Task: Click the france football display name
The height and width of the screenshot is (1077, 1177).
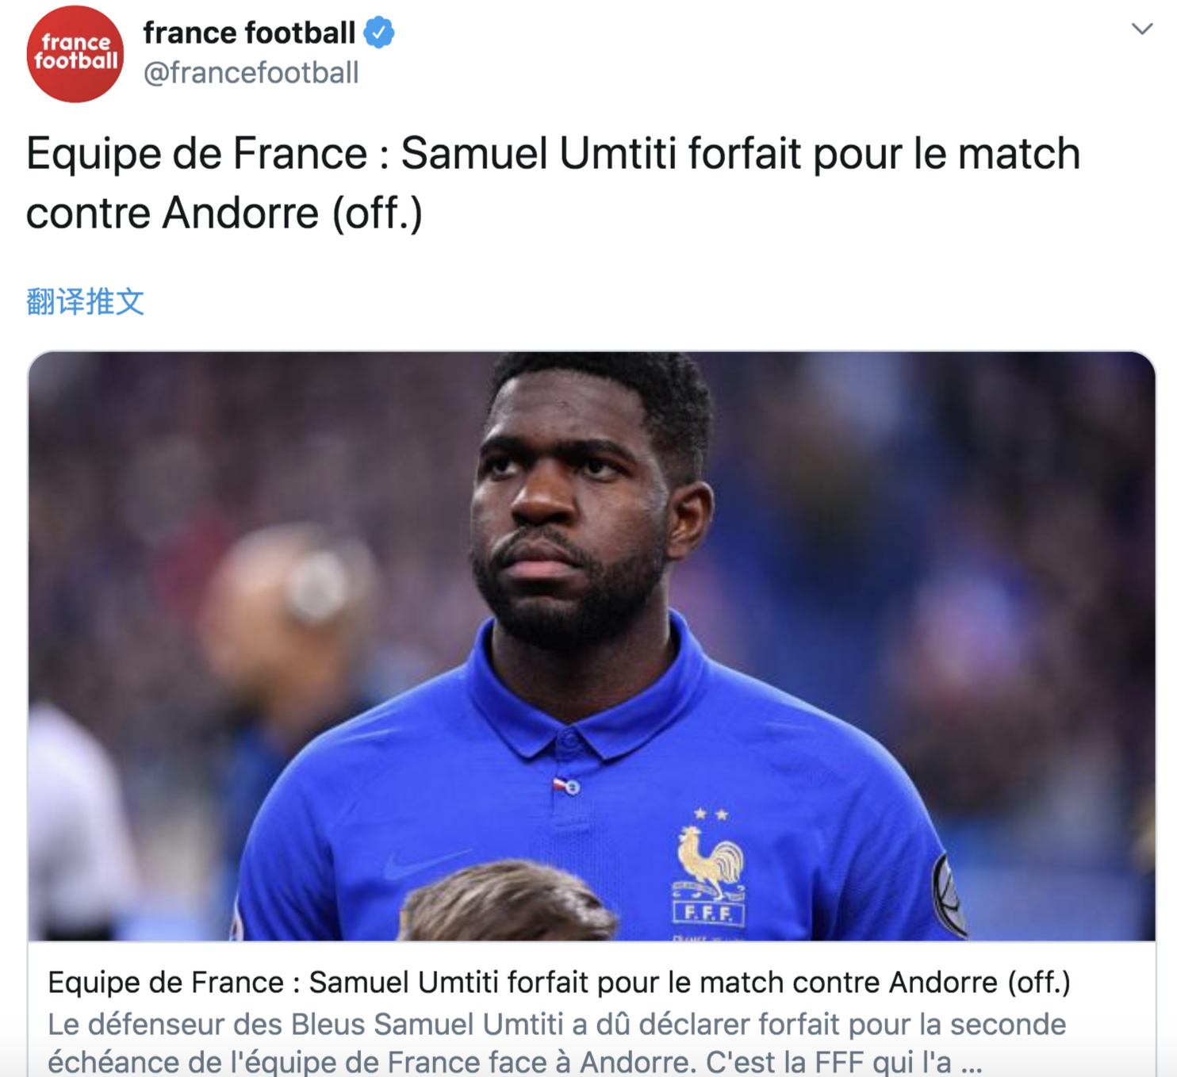Action: 249,33
